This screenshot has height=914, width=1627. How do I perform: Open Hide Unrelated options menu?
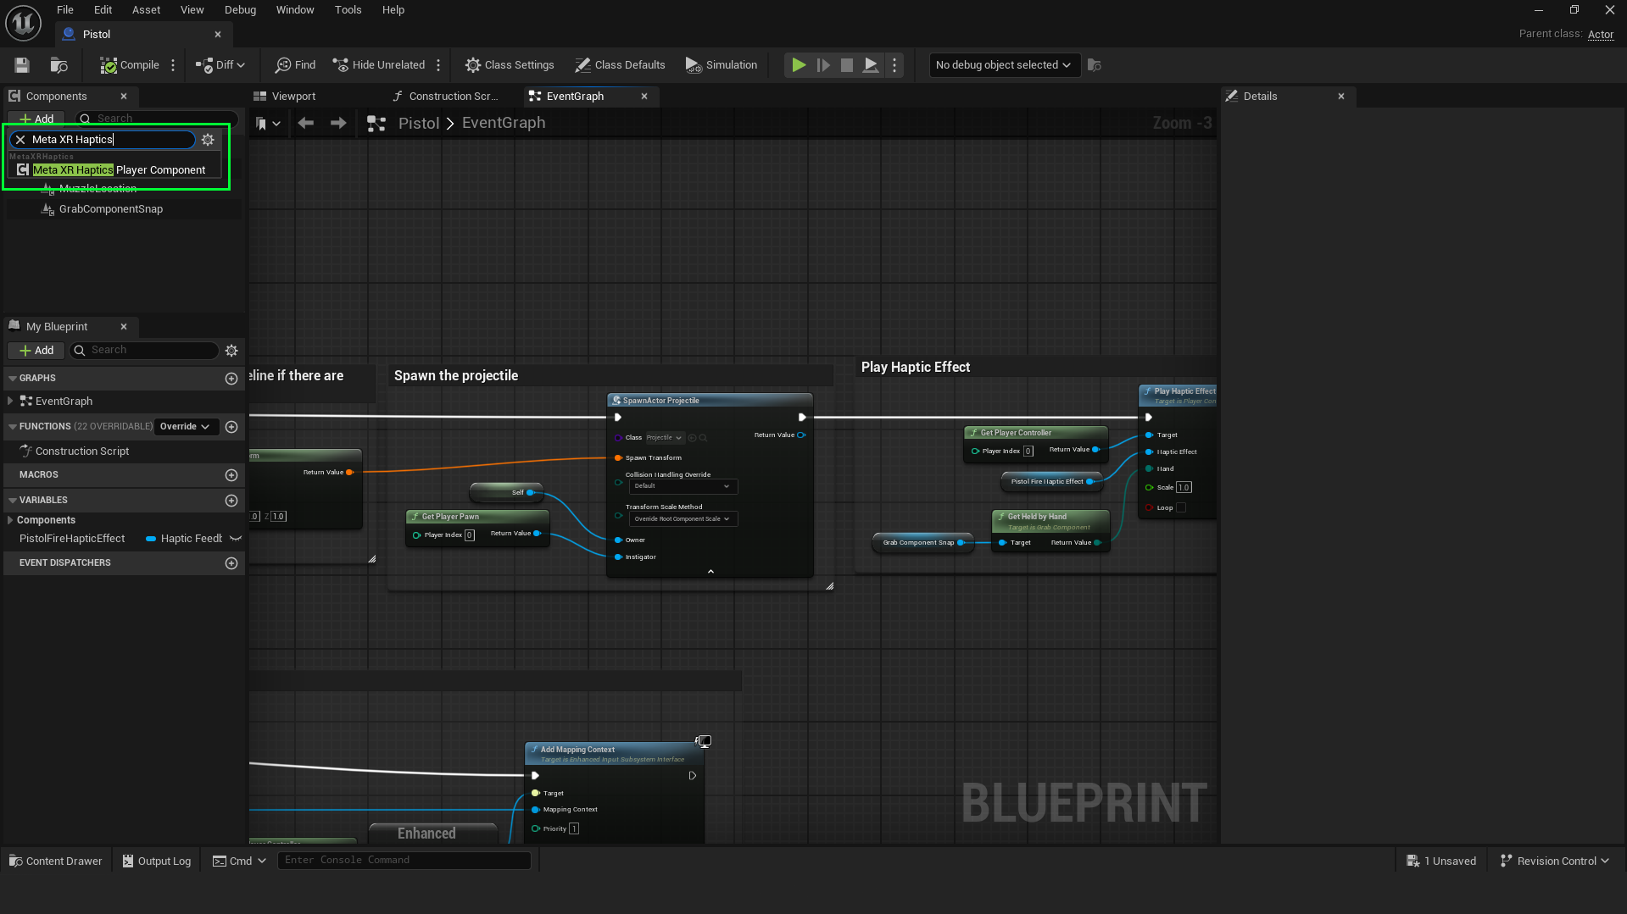pos(438,65)
